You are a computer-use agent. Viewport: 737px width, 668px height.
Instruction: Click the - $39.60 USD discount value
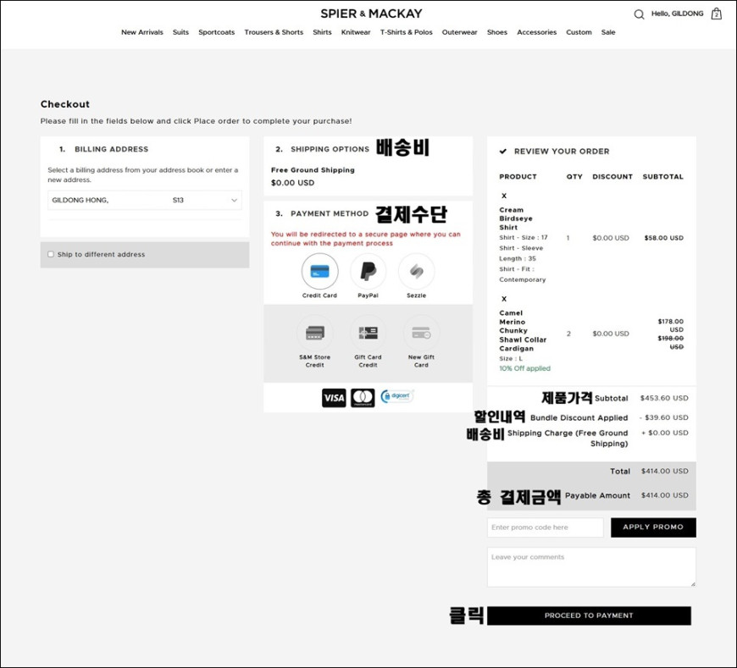click(663, 417)
